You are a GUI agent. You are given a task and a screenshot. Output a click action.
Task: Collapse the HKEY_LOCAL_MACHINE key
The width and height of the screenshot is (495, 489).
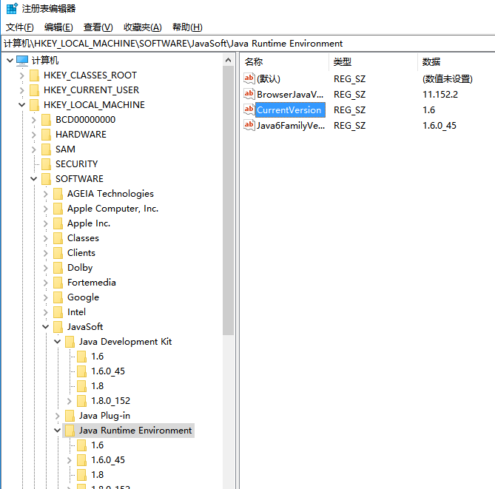[x=21, y=105]
